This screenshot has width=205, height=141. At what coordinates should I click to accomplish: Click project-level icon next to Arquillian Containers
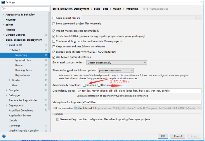point(46,110)
